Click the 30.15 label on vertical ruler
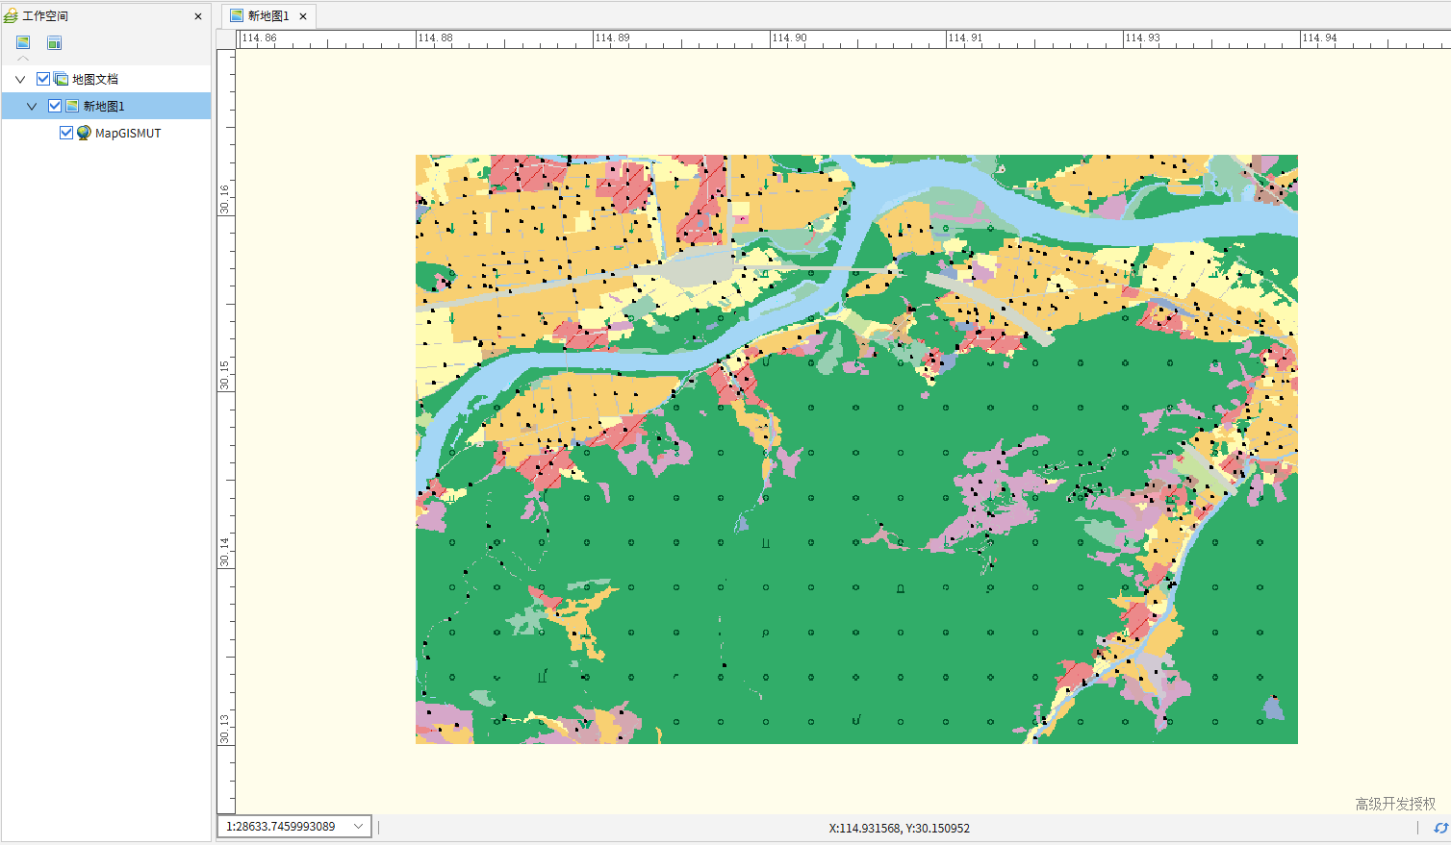The height and width of the screenshot is (845, 1451). 224,375
